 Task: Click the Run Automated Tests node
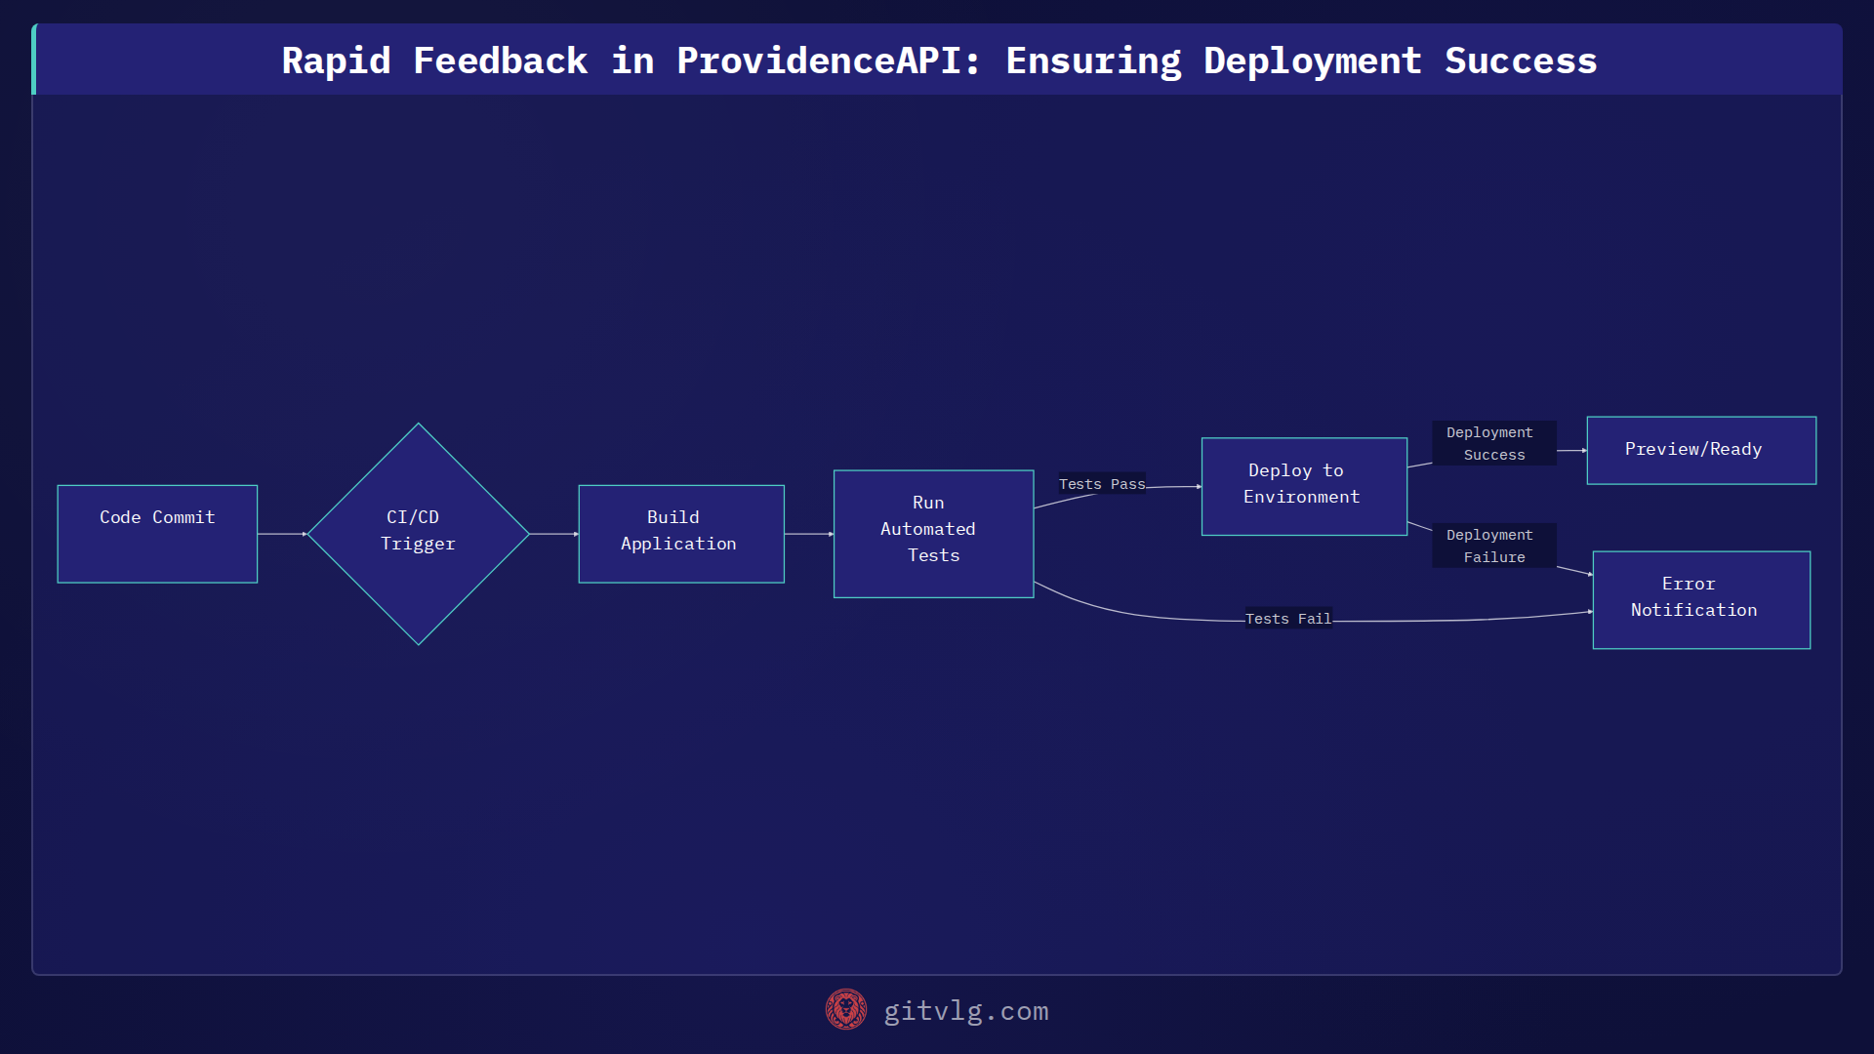click(x=933, y=534)
